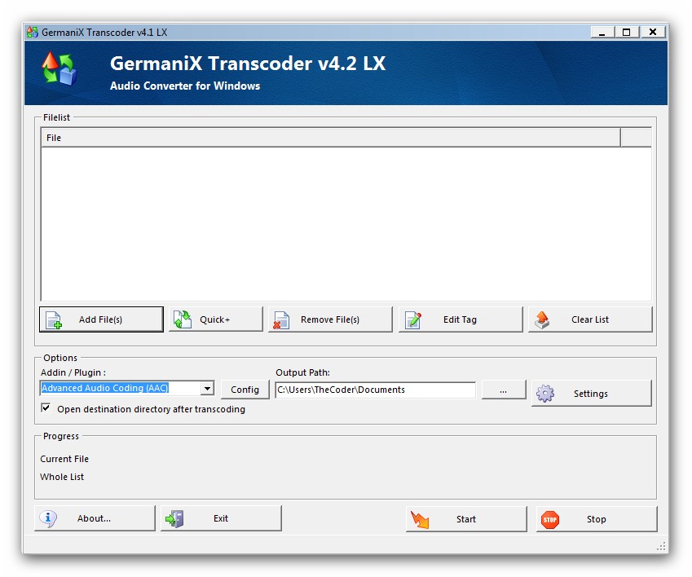Viewport: 692px width, 577px height.
Task: Click the Start button label
Action: pos(466,520)
